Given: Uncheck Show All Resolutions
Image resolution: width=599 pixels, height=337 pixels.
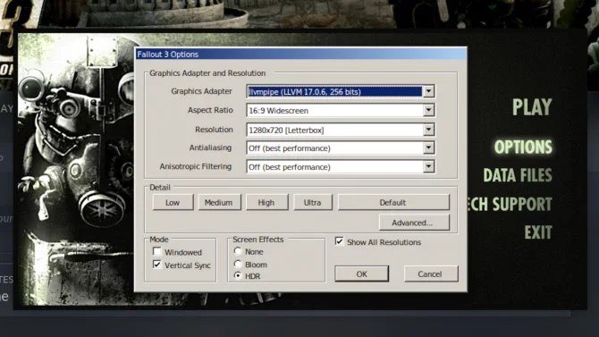Looking at the screenshot, I should pos(339,241).
